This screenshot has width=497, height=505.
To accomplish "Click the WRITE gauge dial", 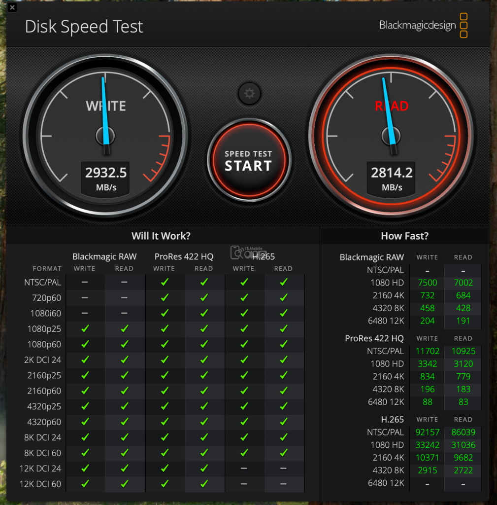I will click(x=105, y=136).
